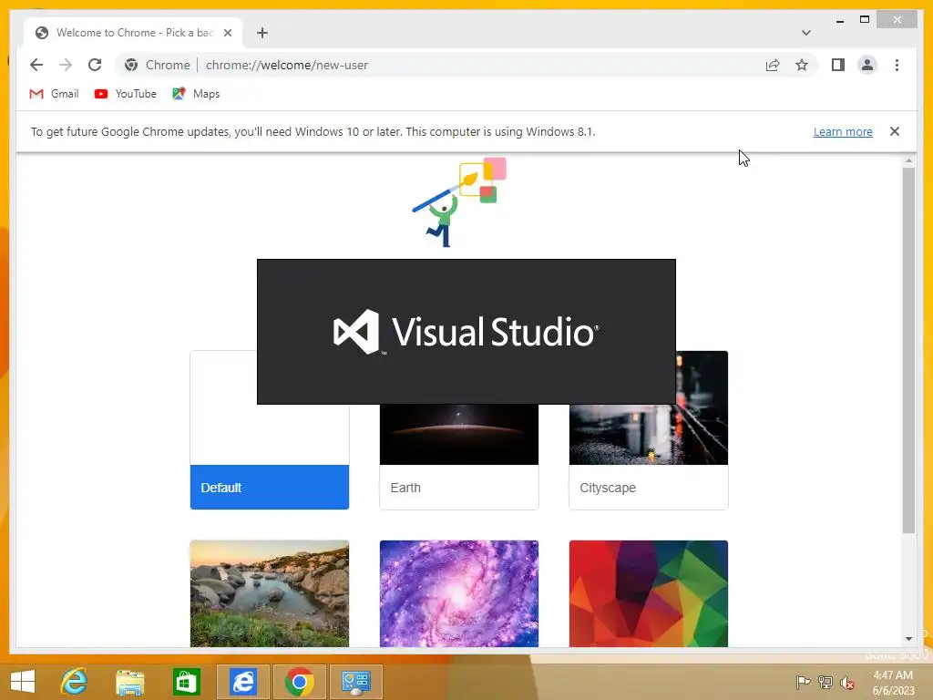Open the Windows Store taskbar icon
Screen dimensions: 933x700
[186, 682]
